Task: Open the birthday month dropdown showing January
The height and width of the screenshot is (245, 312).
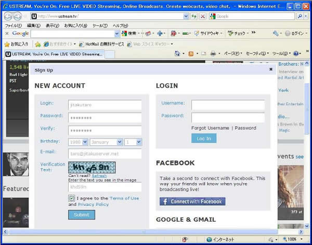Action: [x=106, y=142]
